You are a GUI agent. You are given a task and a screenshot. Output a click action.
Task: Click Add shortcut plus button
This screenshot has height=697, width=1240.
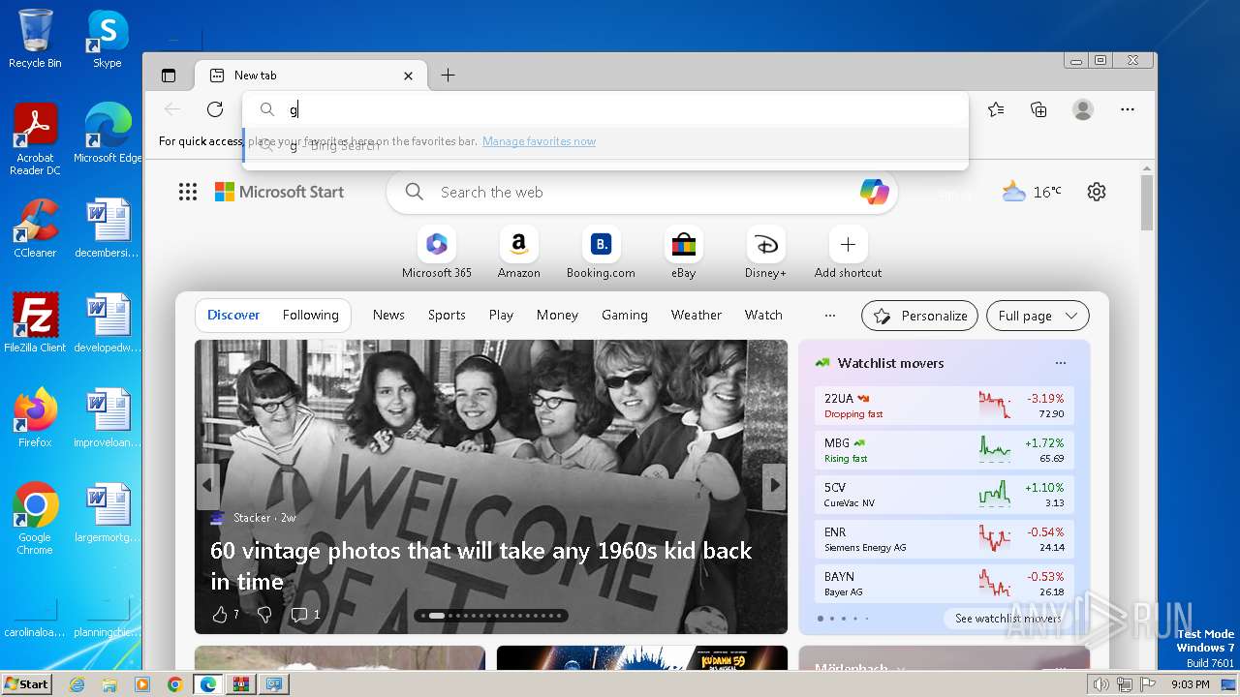848,244
